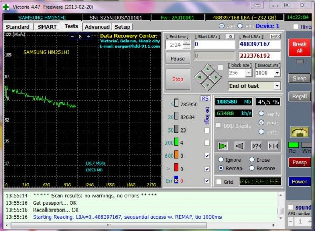Click the Start LBA input field
This screenshot has width=315, height=231.
214,45
